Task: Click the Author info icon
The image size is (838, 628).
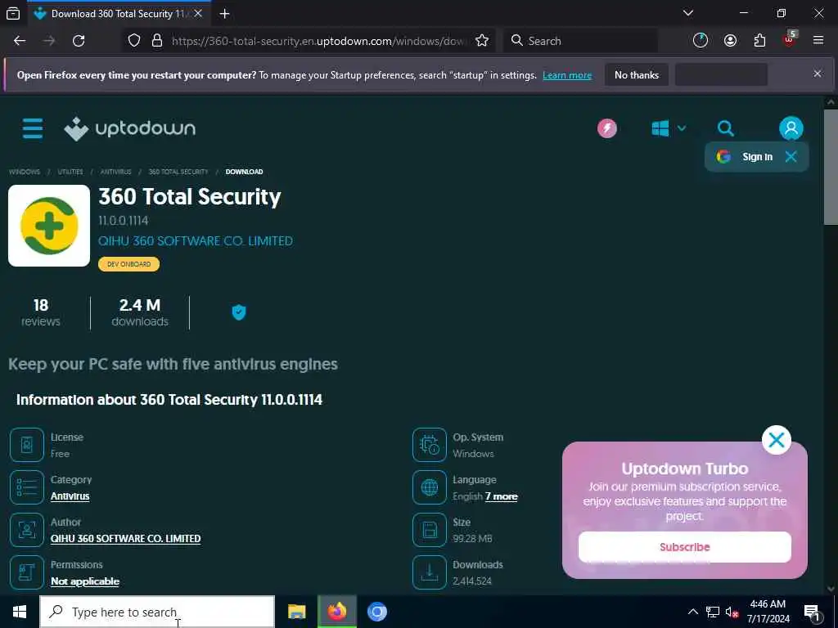Action: pos(27,530)
